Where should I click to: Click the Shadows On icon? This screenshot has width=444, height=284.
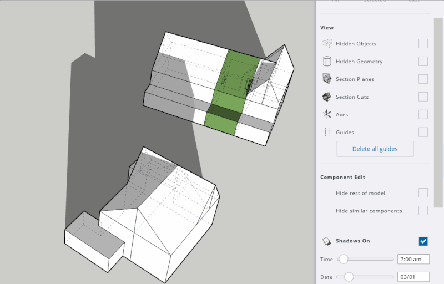click(327, 241)
